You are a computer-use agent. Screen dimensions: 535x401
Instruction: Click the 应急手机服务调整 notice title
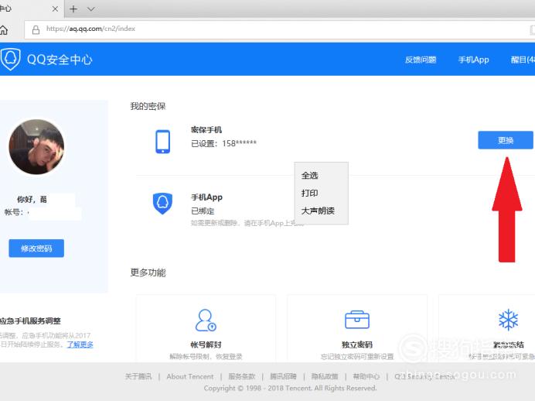(x=30, y=320)
